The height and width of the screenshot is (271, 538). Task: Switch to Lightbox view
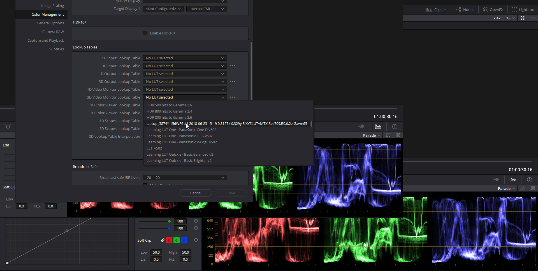click(523, 10)
